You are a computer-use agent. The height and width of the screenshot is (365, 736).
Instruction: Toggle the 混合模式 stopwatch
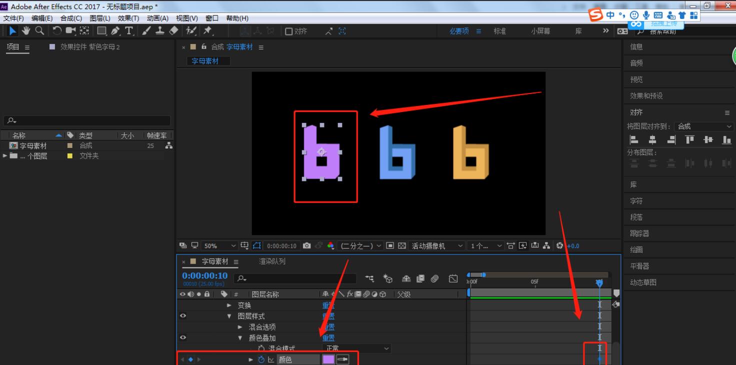tap(261, 348)
